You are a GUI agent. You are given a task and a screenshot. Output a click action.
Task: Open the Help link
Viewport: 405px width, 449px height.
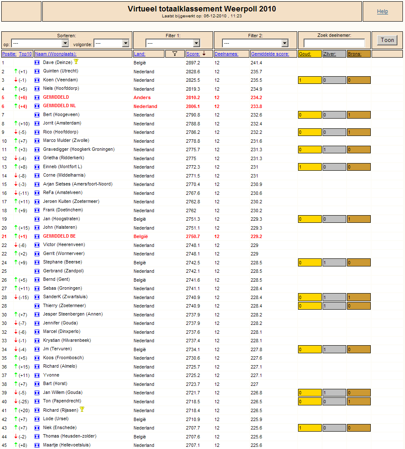click(382, 11)
